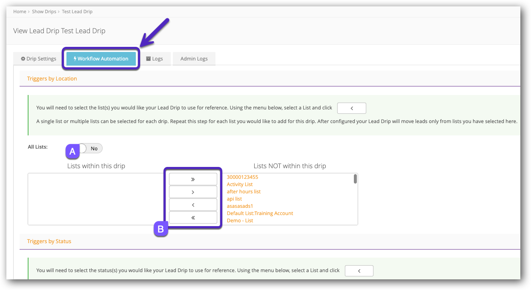Select Default List:Training Account entry
This screenshot has width=531, height=290.
[260, 213]
